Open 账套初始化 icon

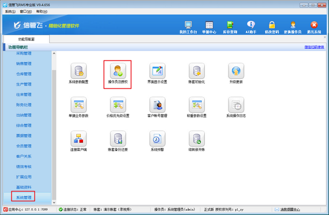(197, 71)
